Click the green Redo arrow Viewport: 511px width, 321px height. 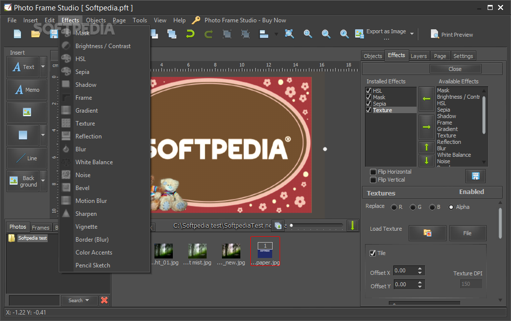pos(209,34)
